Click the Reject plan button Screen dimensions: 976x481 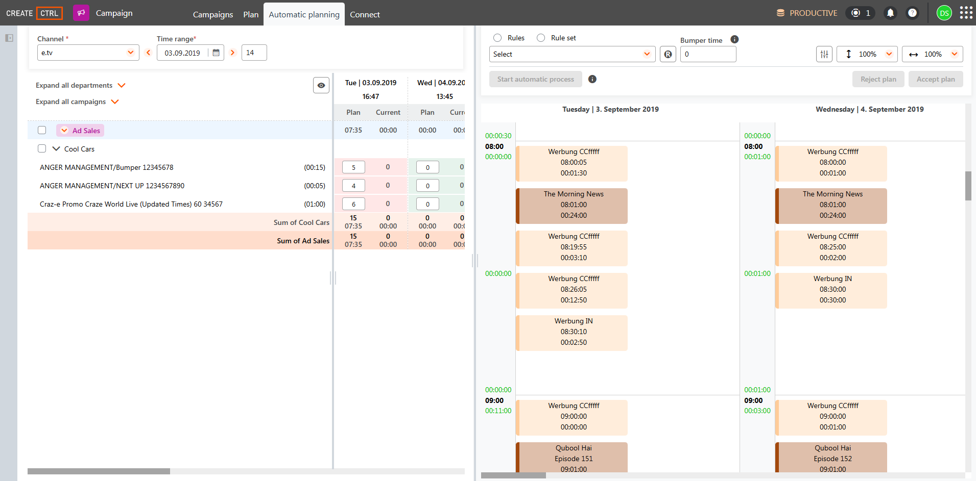click(878, 79)
